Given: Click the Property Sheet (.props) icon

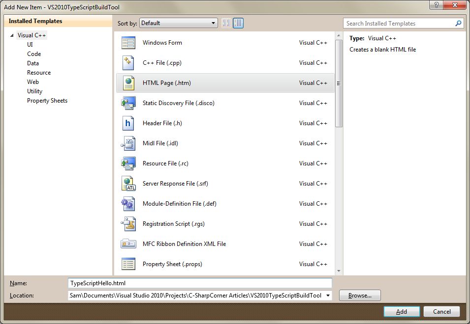Looking at the screenshot, I should [x=128, y=264].
